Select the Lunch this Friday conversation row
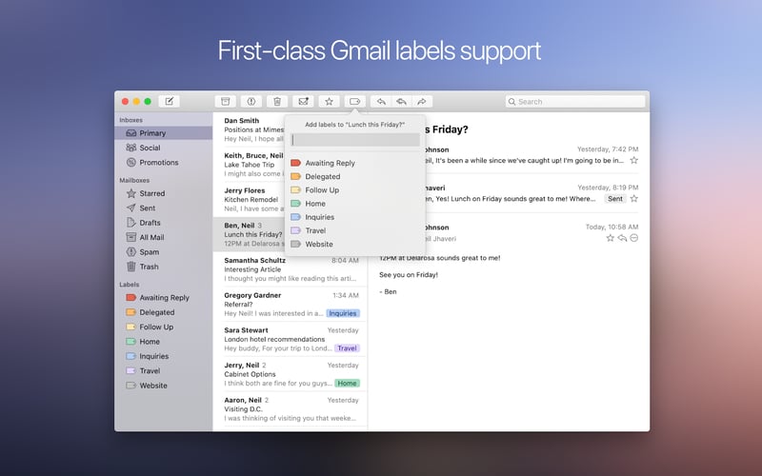762x476 pixels. pyautogui.click(x=249, y=234)
